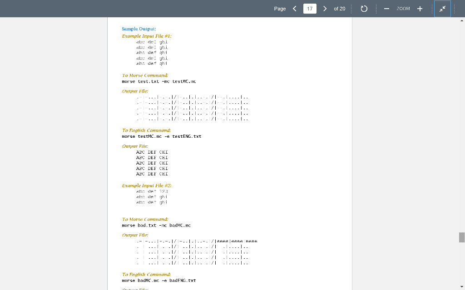Zoom out using the minus icon
The height and width of the screenshot is (290, 465).
(386, 8)
